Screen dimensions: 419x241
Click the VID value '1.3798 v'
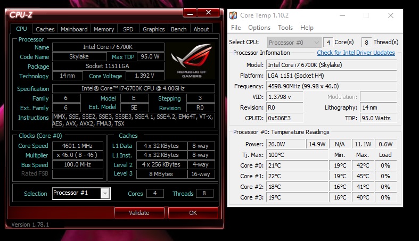[x=285, y=97]
